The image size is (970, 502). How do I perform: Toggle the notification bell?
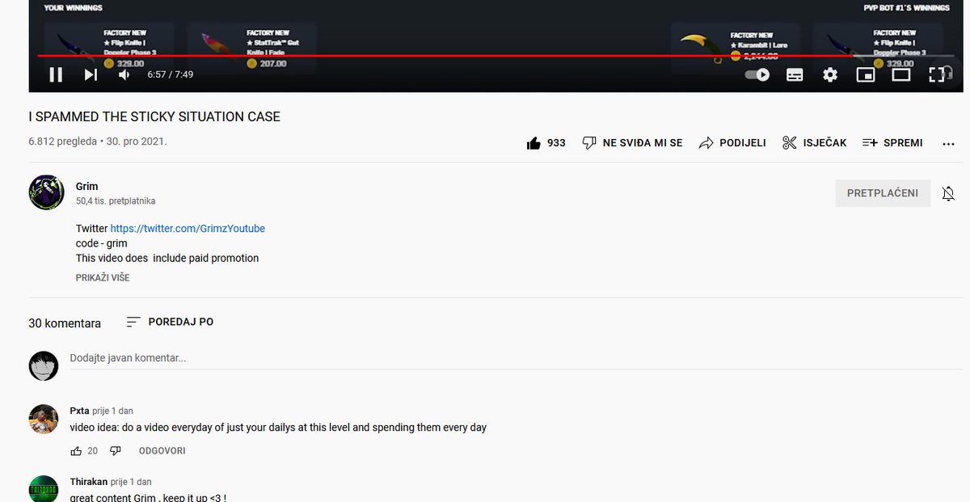pyautogui.click(x=949, y=193)
